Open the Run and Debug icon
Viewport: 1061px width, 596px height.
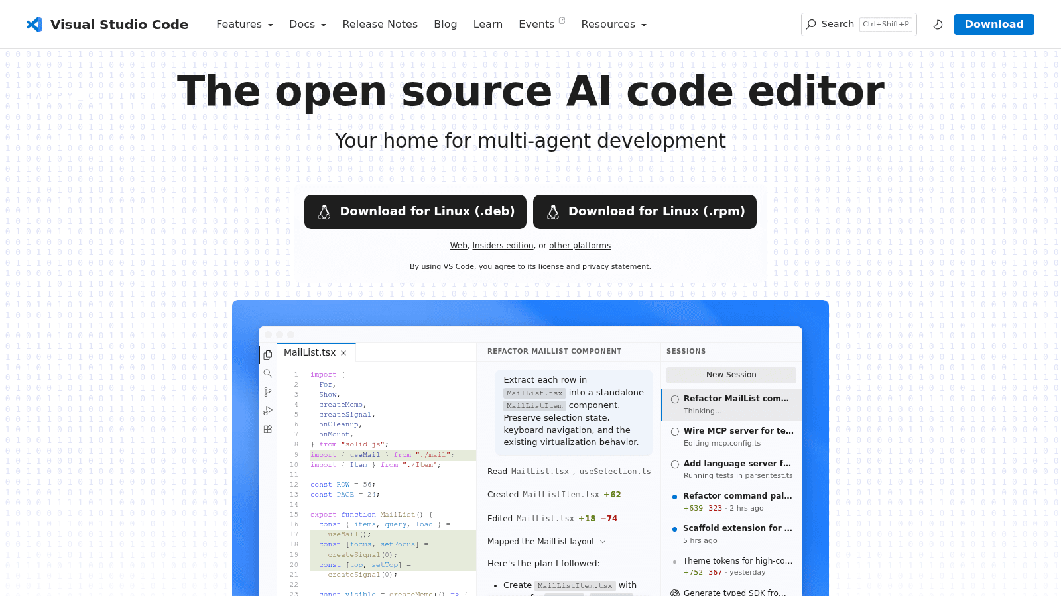tap(268, 411)
